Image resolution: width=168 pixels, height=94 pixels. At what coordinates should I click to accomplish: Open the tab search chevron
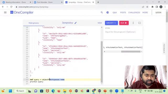147,2
